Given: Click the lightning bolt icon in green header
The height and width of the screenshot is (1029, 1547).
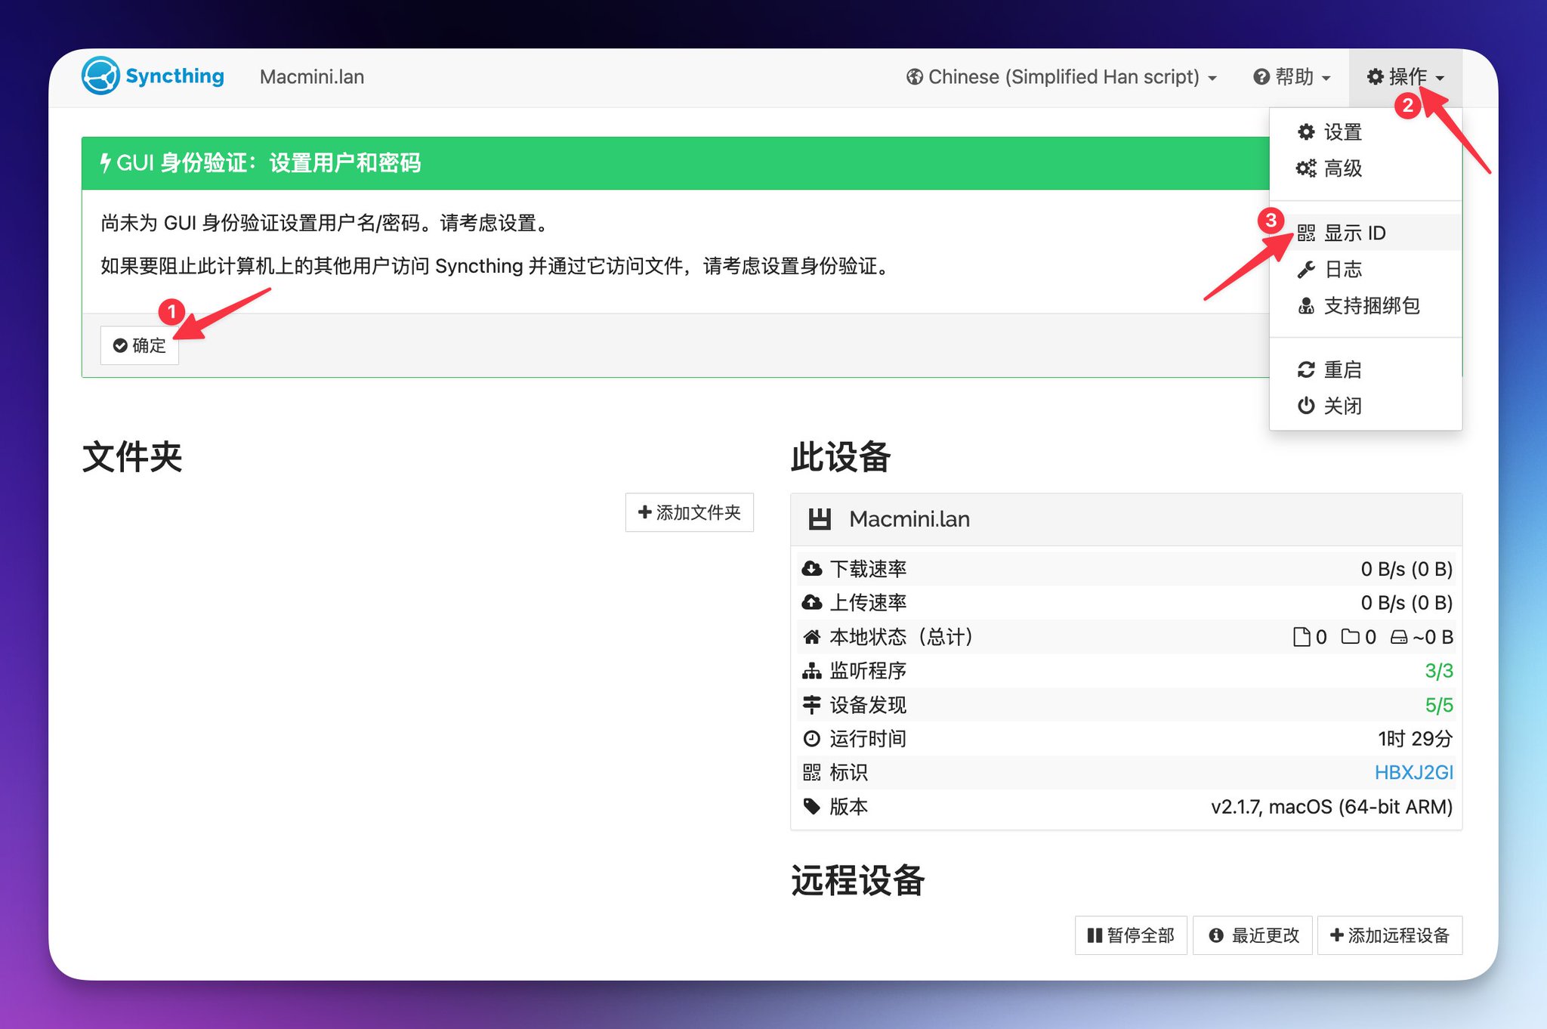Looking at the screenshot, I should tap(106, 162).
